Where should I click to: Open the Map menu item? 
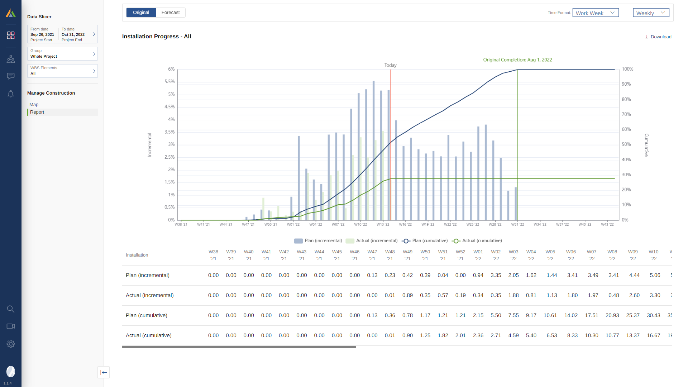tap(34, 105)
